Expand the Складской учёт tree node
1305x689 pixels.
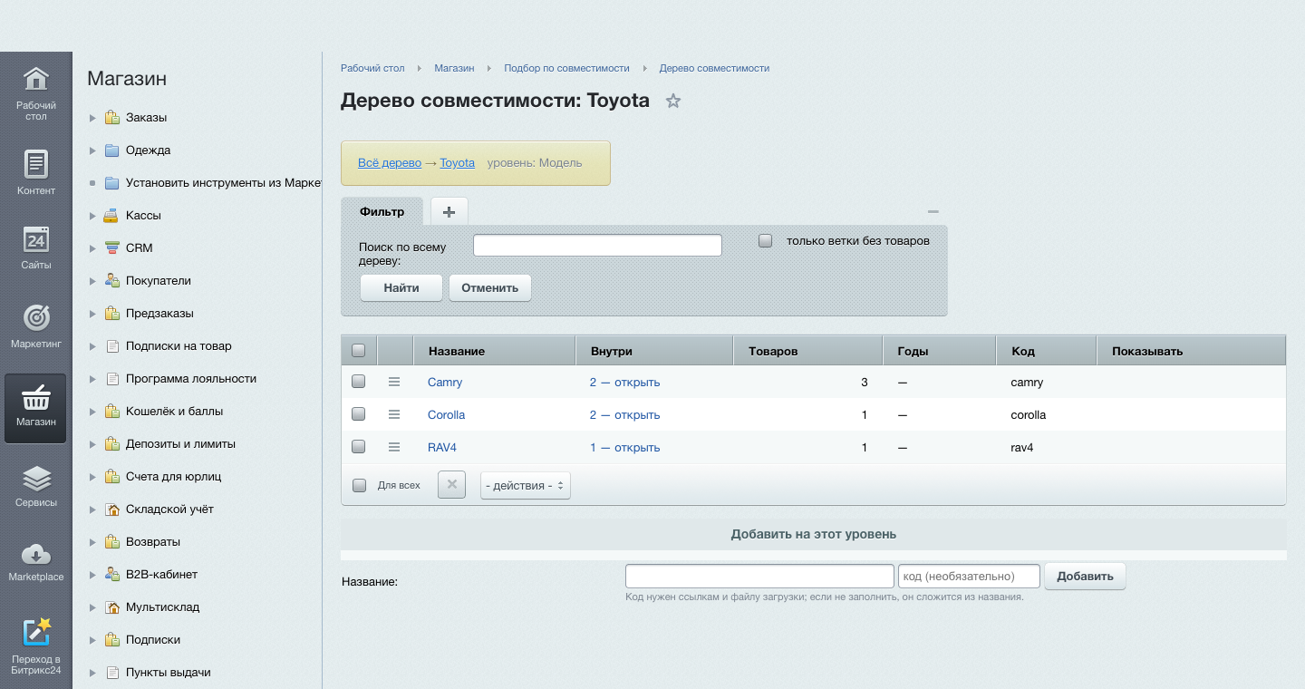pos(92,509)
